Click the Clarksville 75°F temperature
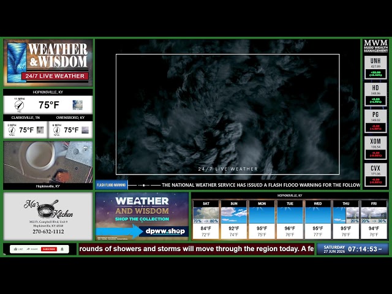Viewport: 392px width, 294px height. tap(26, 130)
